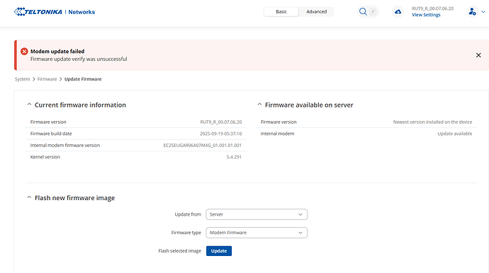Open the user account settings icon

click(x=472, y=12)
